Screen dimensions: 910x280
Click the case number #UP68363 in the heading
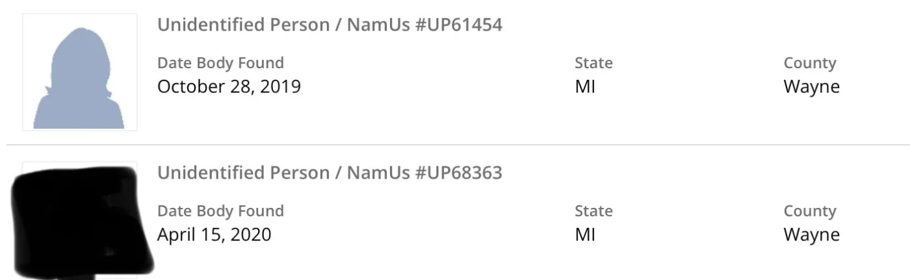(x=458, y=173)
